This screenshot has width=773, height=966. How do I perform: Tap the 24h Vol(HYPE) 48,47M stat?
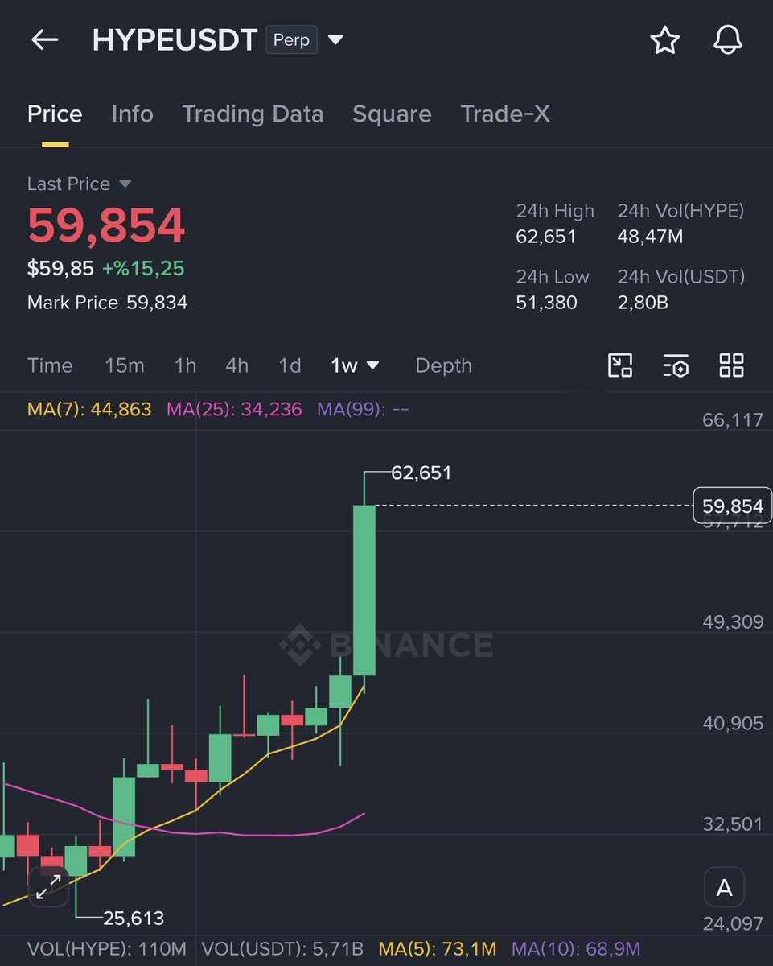(680, 223)
